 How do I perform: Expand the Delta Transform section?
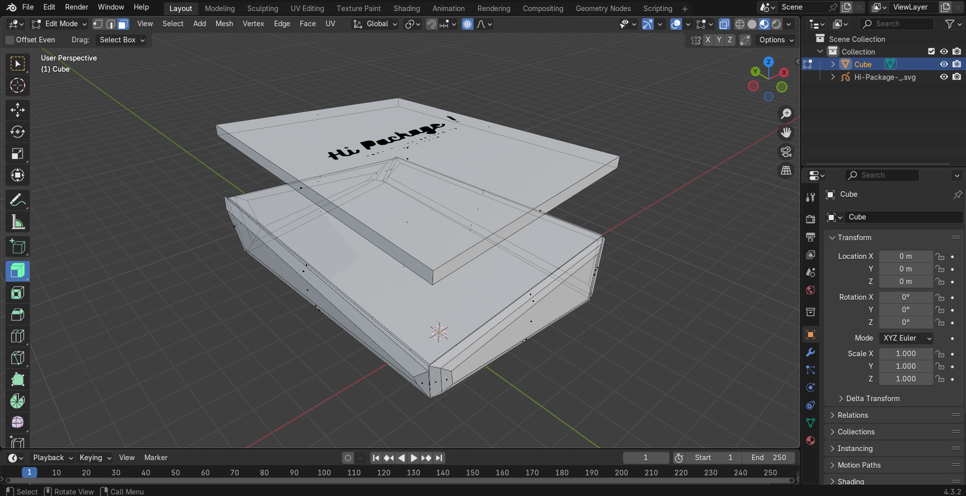click(873, 399)
